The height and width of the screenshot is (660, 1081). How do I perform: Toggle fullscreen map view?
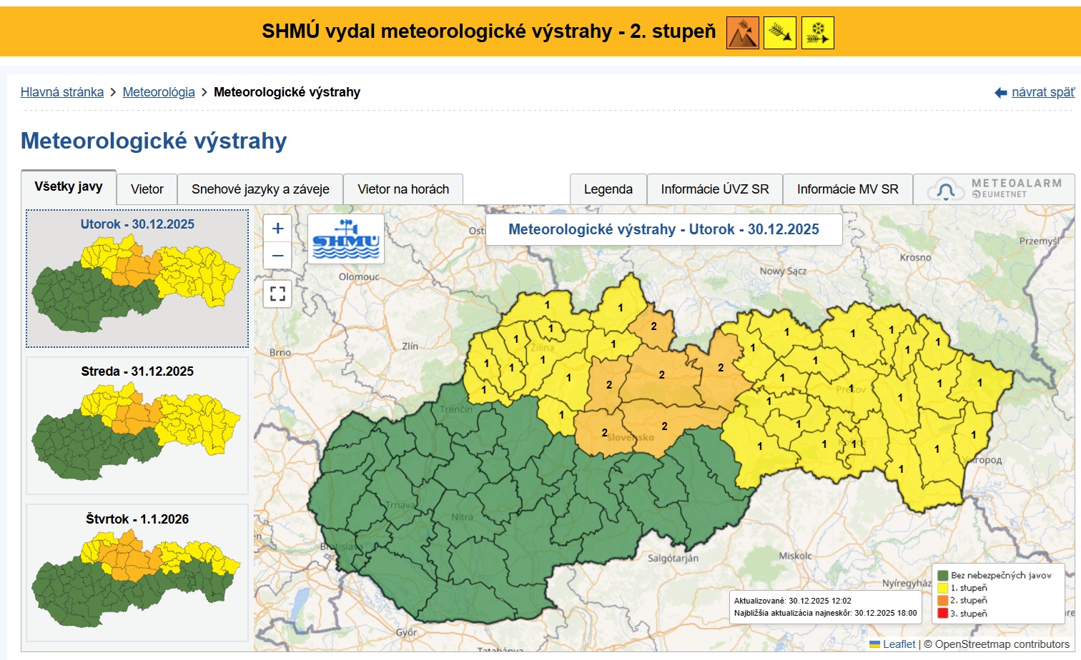tap(277, 294)
